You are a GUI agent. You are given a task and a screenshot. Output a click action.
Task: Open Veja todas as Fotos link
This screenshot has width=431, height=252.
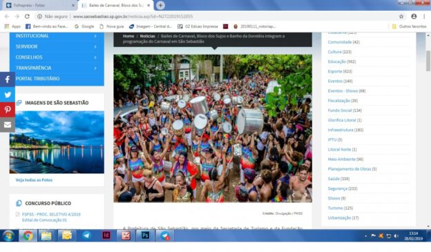click(34, 180)
